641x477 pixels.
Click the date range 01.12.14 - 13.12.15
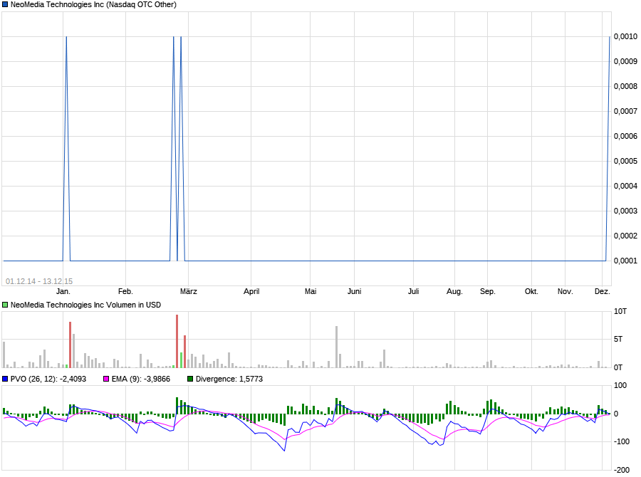39,281
